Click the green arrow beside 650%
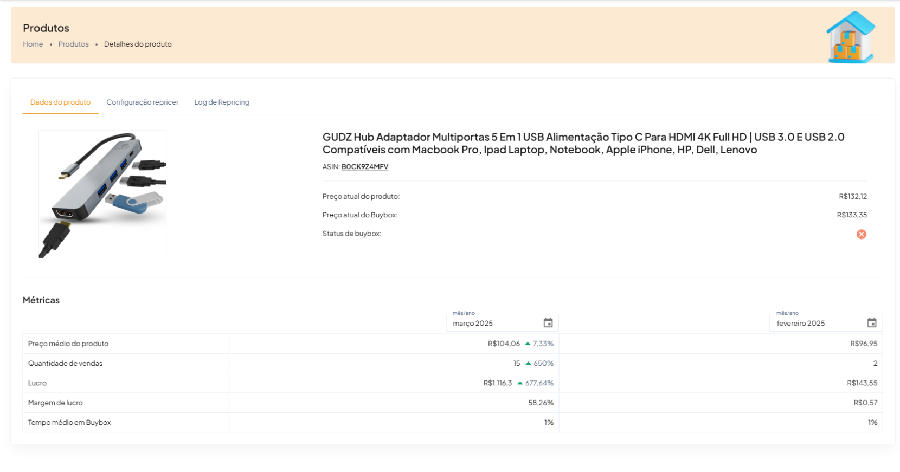Screen dimensions: 900x472 (528, 363)
